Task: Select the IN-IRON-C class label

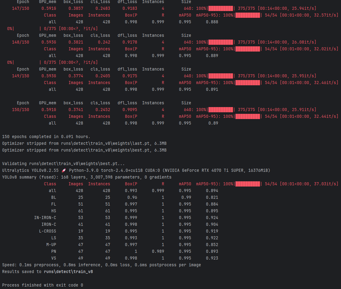Action: 45,218
